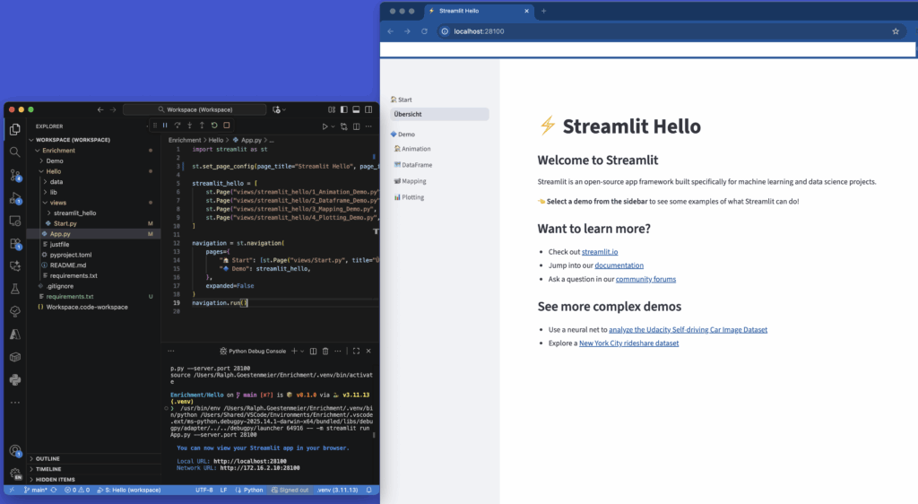918x504 pixels.
Task: Open the streamlit.io link
Action: coord(600,252)
